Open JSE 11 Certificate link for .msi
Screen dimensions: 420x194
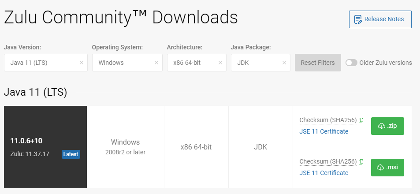click(x=324, y=173)
